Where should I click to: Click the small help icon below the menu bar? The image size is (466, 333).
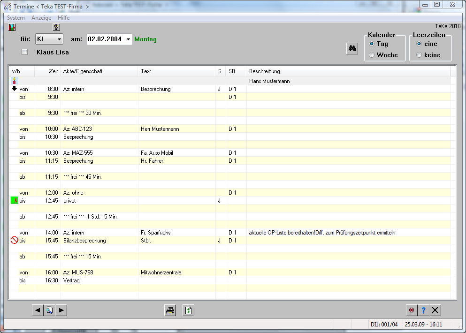[56, 27]
